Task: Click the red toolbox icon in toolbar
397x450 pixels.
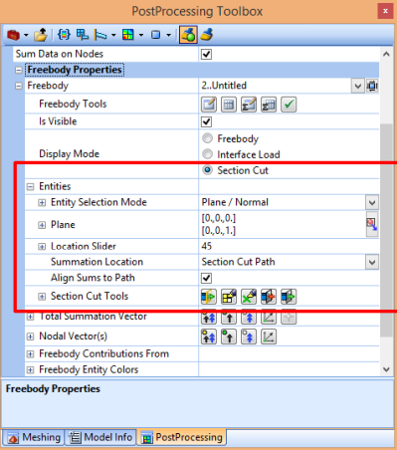Action: coord(13,35)
